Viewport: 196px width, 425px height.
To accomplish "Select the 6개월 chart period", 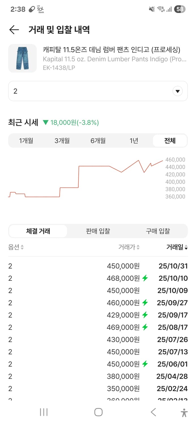I will [x=98, y=141].
